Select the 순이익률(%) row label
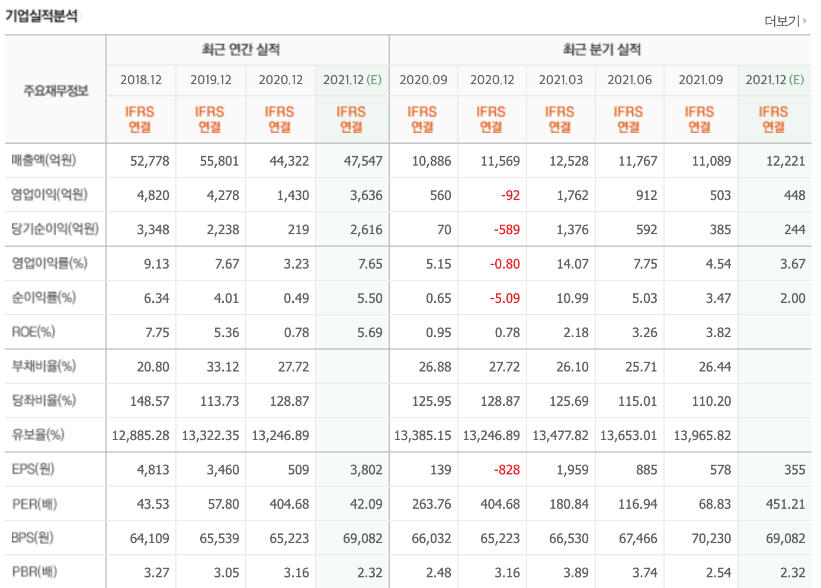 44,298
